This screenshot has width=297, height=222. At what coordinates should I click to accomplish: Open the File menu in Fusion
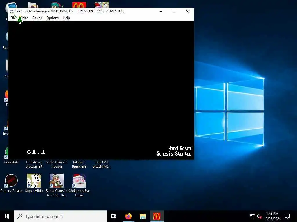tap(13, 18)
